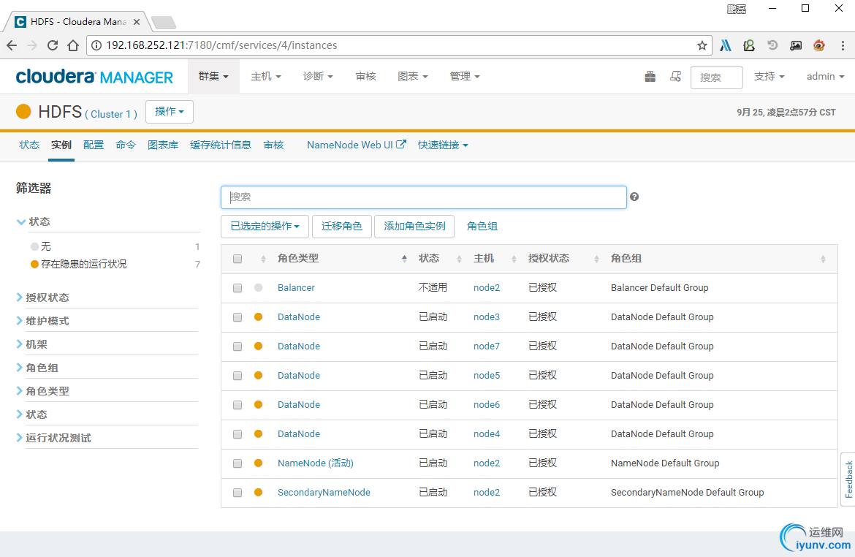Screen dimensions: 855x557
Task: Click the picture extension icon in toolbar
Action: click(x=796, y=45)
